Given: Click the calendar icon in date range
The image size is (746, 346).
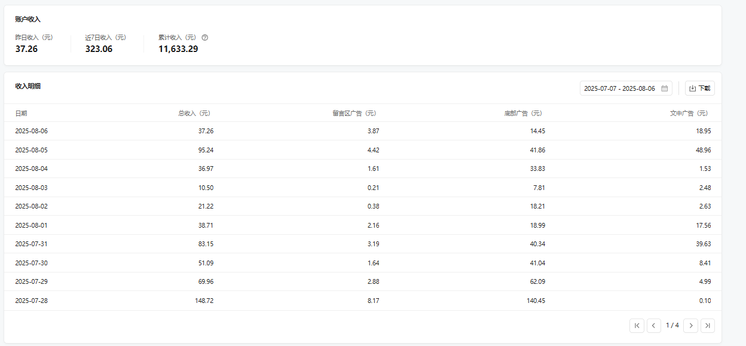Looking at the screenshot, I should [664, 88].
